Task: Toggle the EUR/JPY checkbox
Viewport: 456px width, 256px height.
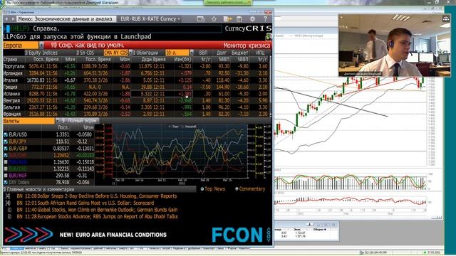Action: [6, 142]
